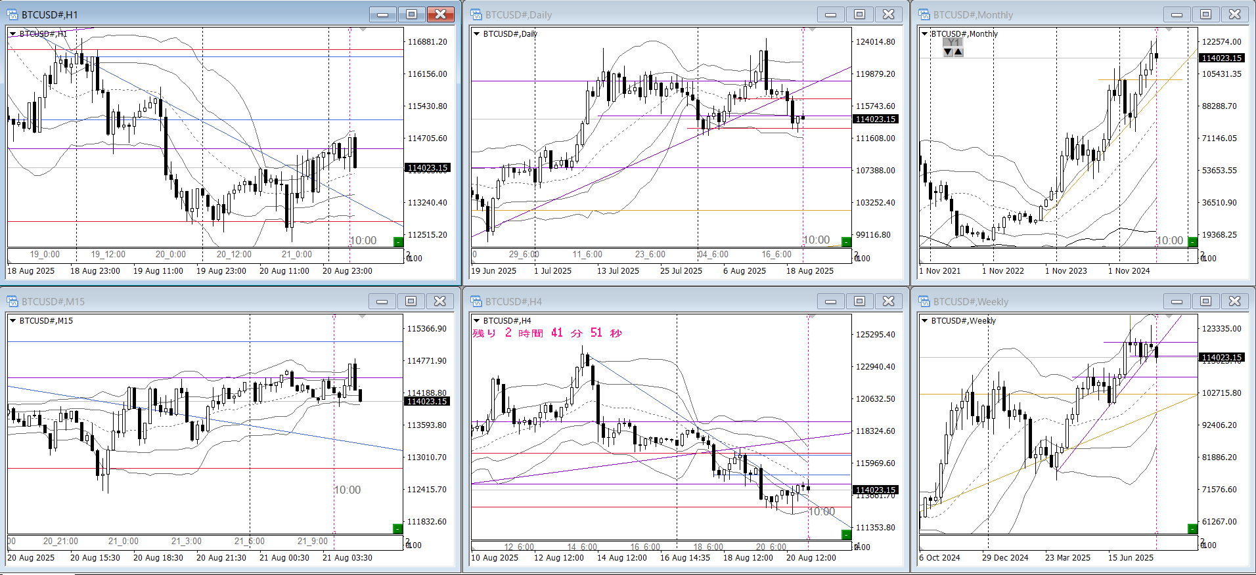The image size is (1256, 575).
Task: Click the gray chart shift marker on H4 chart
Action: click(812, 317)
